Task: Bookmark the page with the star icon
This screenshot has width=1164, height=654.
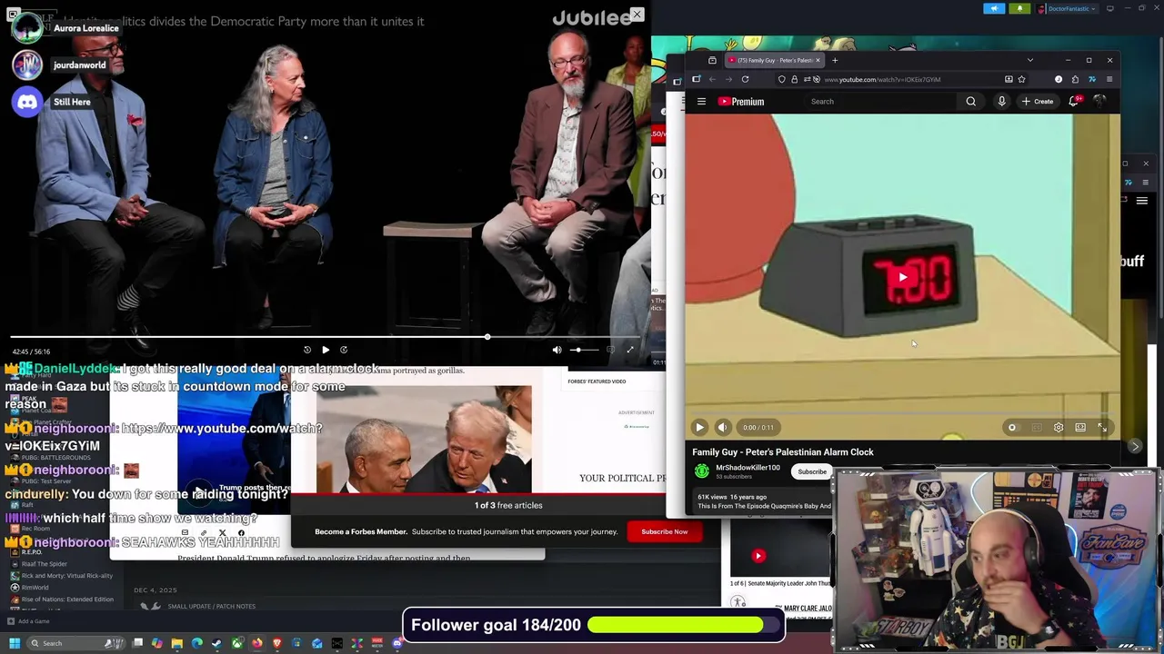Action: coord(1021,79)
